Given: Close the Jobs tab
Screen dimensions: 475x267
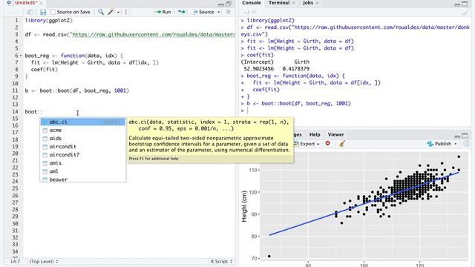Looking at the screenshot, I should tap(317, 3).
